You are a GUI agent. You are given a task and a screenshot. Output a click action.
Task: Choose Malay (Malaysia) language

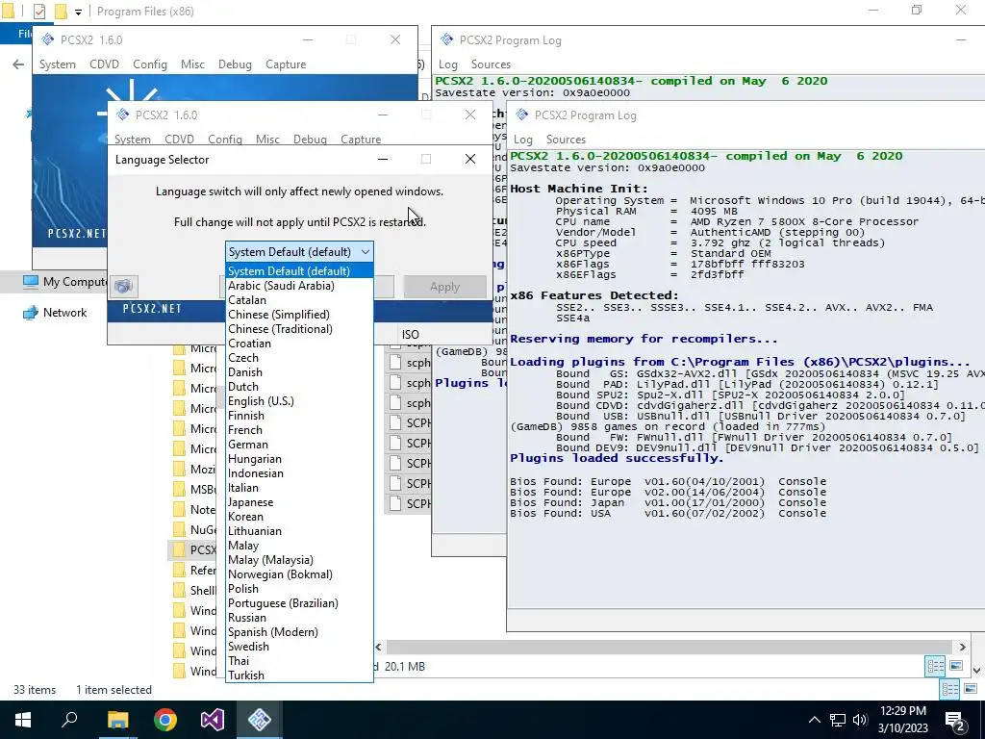point(300,560)
